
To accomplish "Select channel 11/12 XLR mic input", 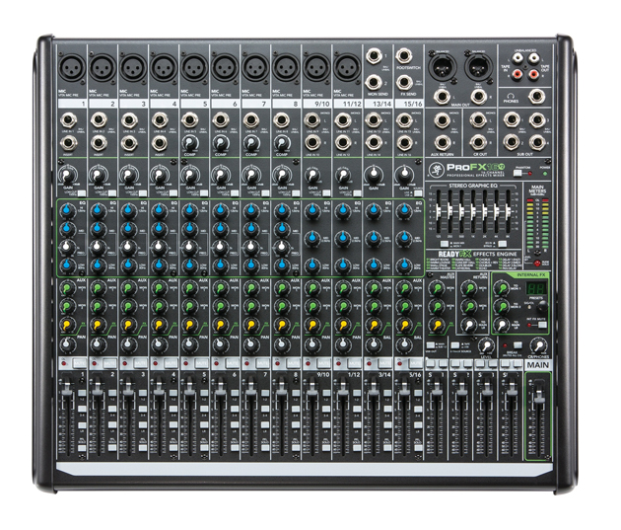I will point(347,68).
